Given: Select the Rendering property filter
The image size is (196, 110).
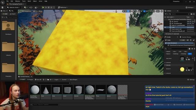Looking at the screenshot, I should click(x=175, y=54).
